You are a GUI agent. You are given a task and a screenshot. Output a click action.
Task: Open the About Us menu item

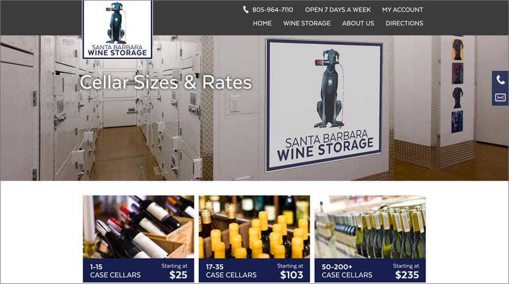[x=358, y=24]
